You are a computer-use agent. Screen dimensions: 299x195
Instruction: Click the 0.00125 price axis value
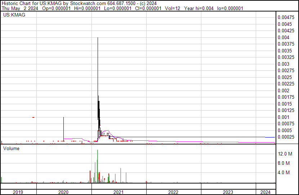(x=286, y=110)
